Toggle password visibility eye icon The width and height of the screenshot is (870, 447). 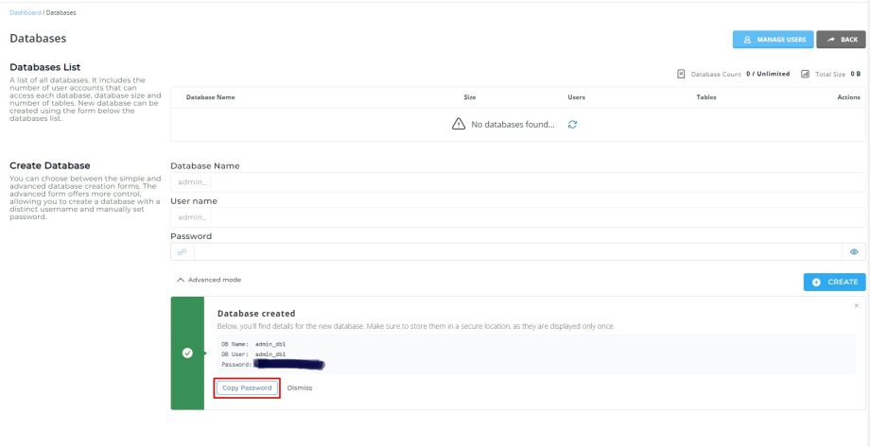[854, 251]
